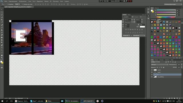
Task: Toggle the Auto-Select checkbox in options bar
Action: tap(7, 4)
